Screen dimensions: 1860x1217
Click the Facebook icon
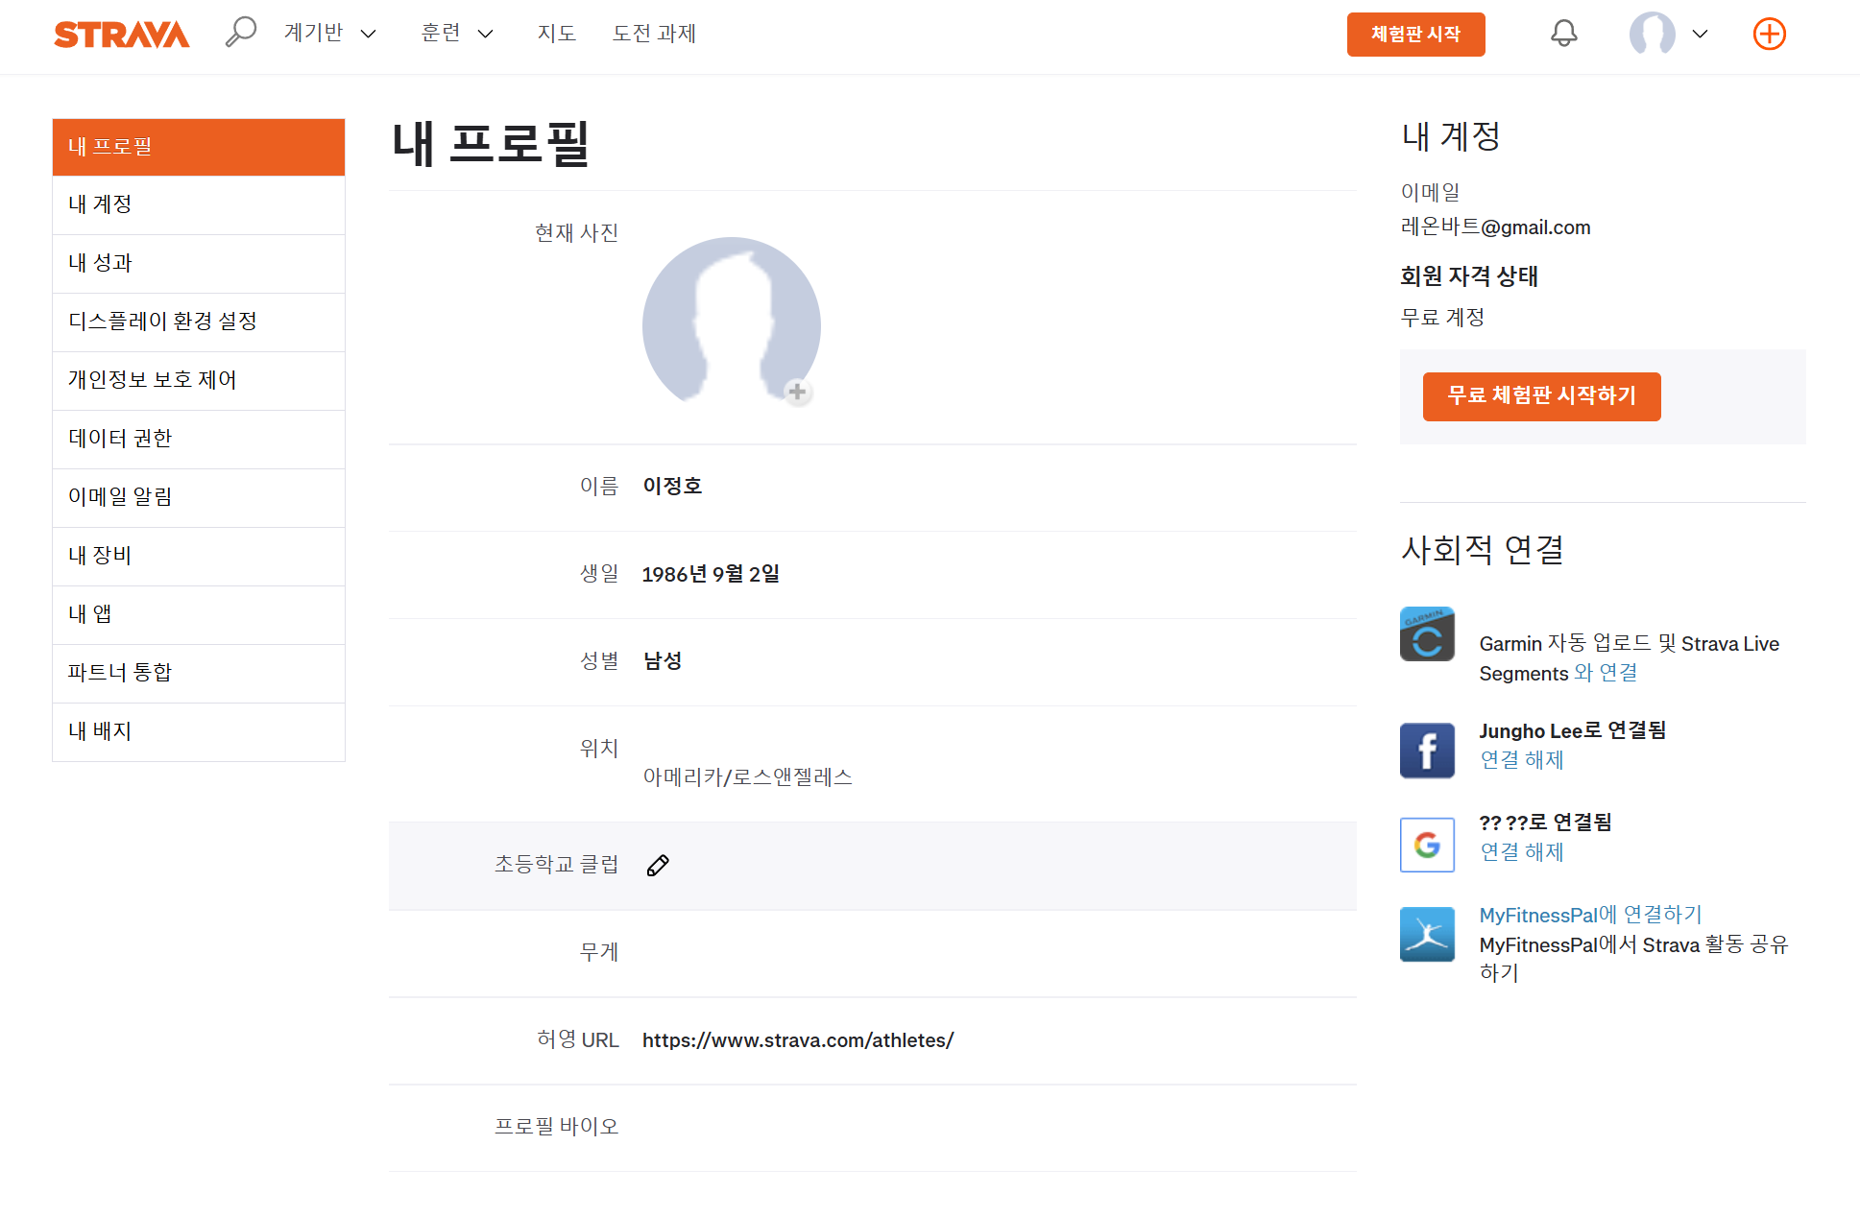(x=1427, y=751)
